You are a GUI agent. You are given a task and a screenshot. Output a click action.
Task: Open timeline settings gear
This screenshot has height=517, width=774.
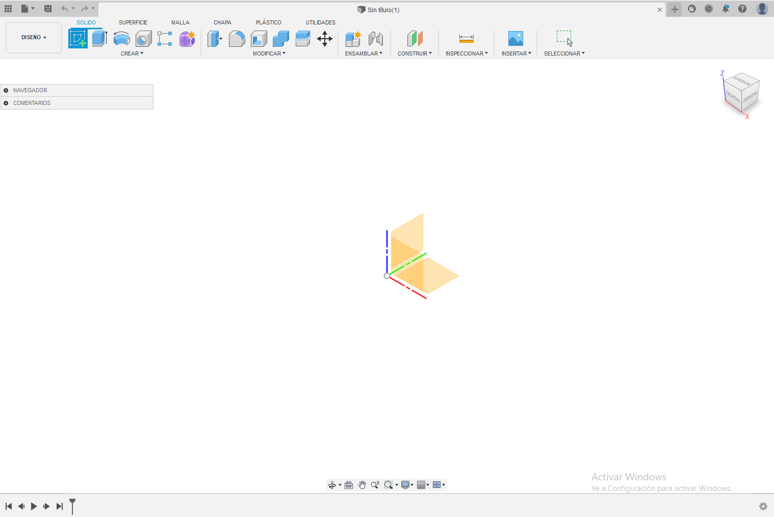click(763, 506)
